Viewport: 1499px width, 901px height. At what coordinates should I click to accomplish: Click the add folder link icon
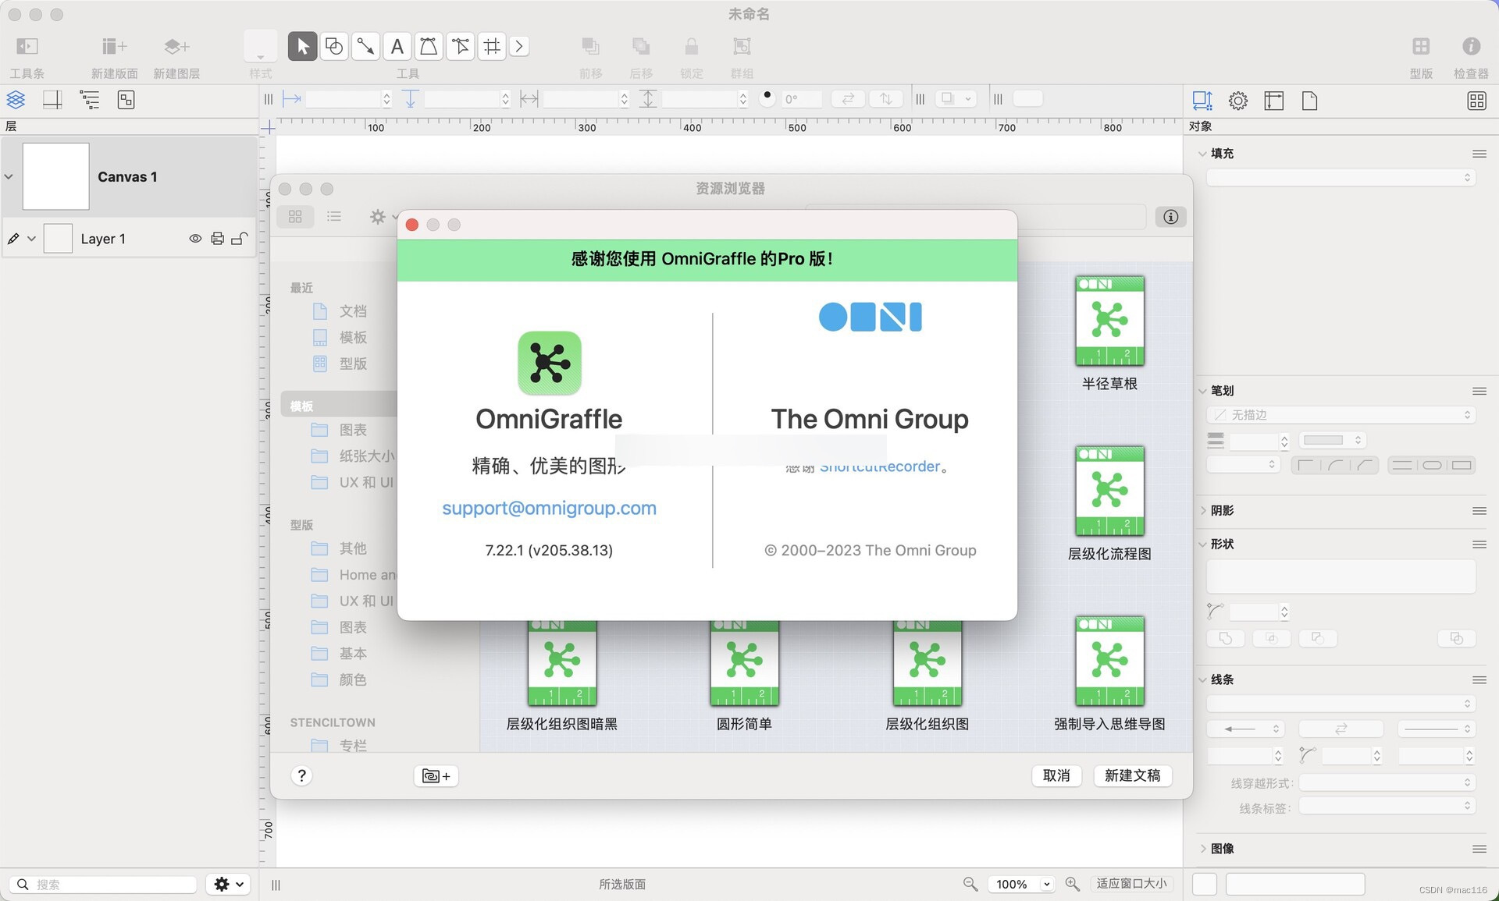tap(436, 775)
